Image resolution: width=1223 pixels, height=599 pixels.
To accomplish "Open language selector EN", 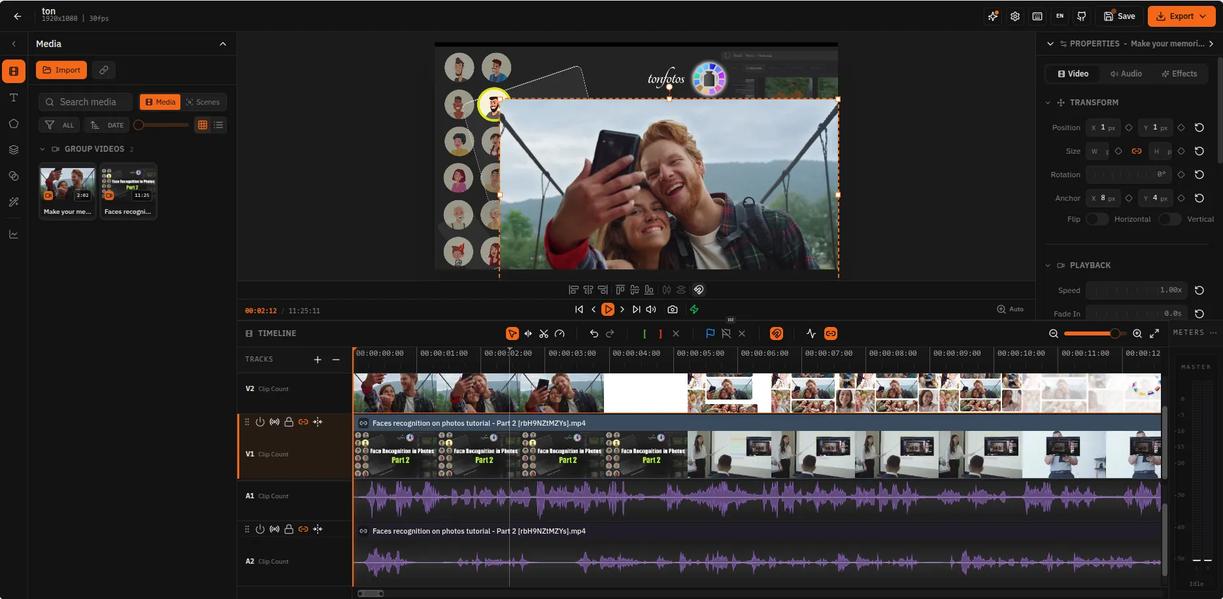I will click(1060, 16).
